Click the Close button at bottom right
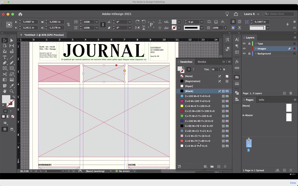 click(x=293, y=183)
